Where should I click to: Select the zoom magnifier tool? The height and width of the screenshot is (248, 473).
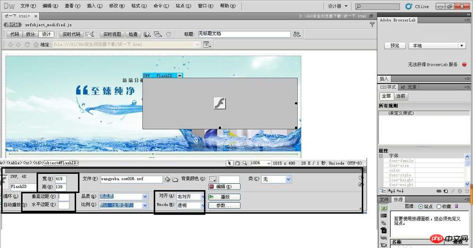245,163
